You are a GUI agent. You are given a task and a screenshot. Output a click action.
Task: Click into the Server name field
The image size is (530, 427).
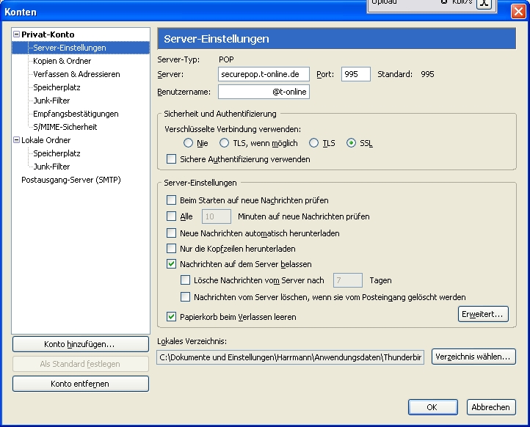click(264, 74)
